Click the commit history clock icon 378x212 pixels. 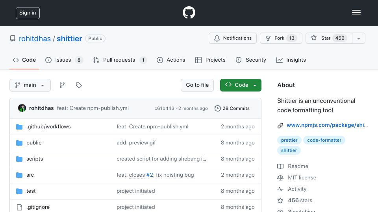tap(217, 108)
